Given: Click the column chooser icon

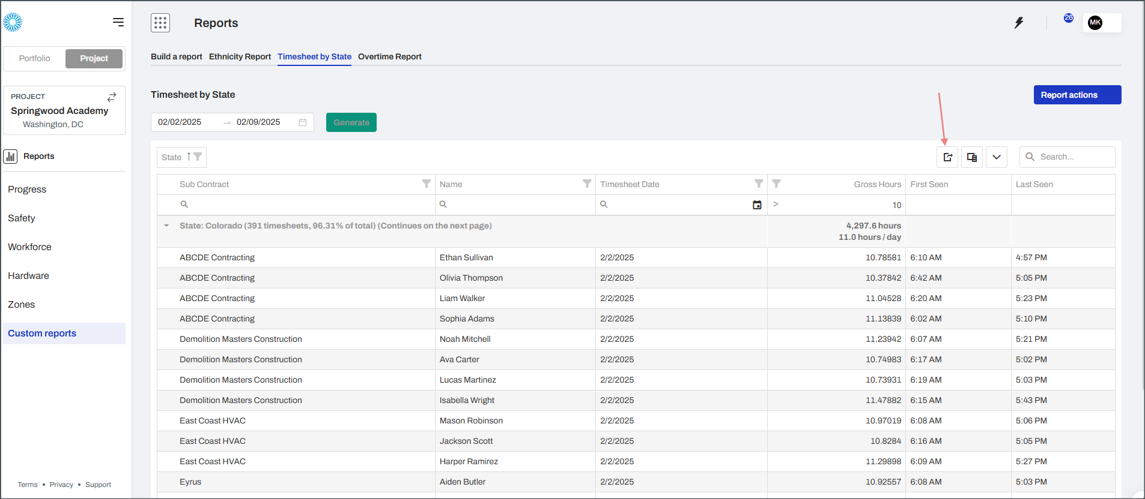Looking at the screenshot, I should click(x=972, y=157).
